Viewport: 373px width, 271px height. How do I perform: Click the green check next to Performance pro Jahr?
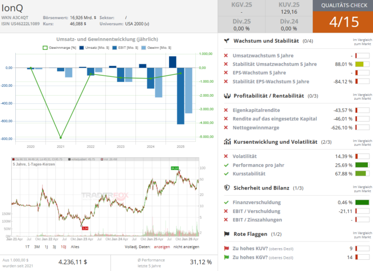[226, 165]
